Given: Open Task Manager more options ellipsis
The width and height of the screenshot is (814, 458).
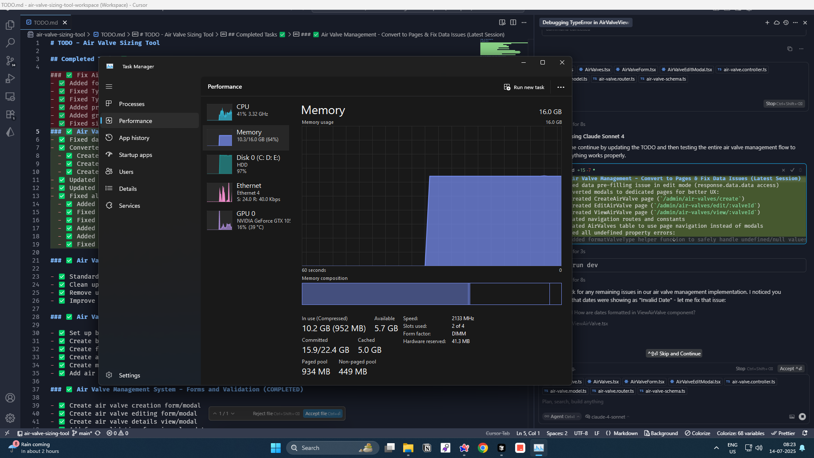Looking at the screenshot, I should point(560,87).
